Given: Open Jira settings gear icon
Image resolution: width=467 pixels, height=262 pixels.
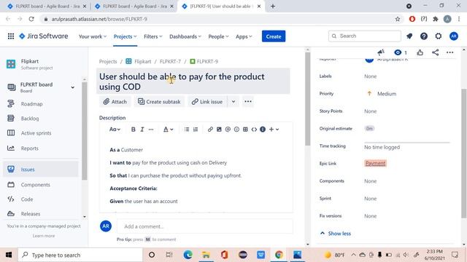Looking at the screenshot, I should (x=439, y=36).
